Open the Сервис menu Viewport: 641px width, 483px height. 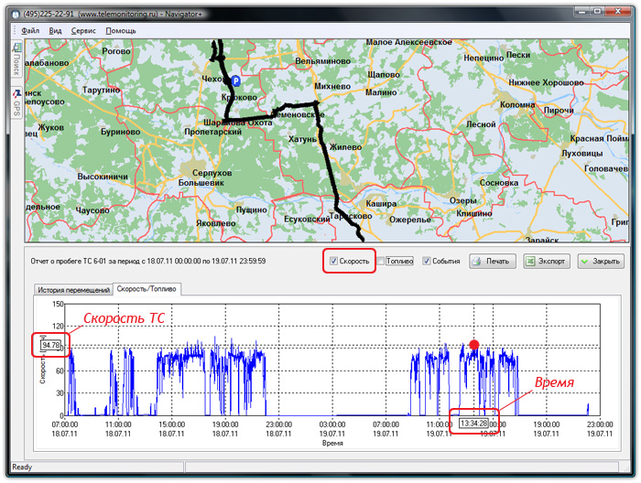[x=83, y=31]
